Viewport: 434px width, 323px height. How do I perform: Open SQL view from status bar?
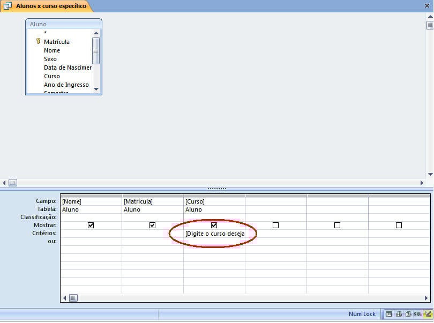click(418, 314)
